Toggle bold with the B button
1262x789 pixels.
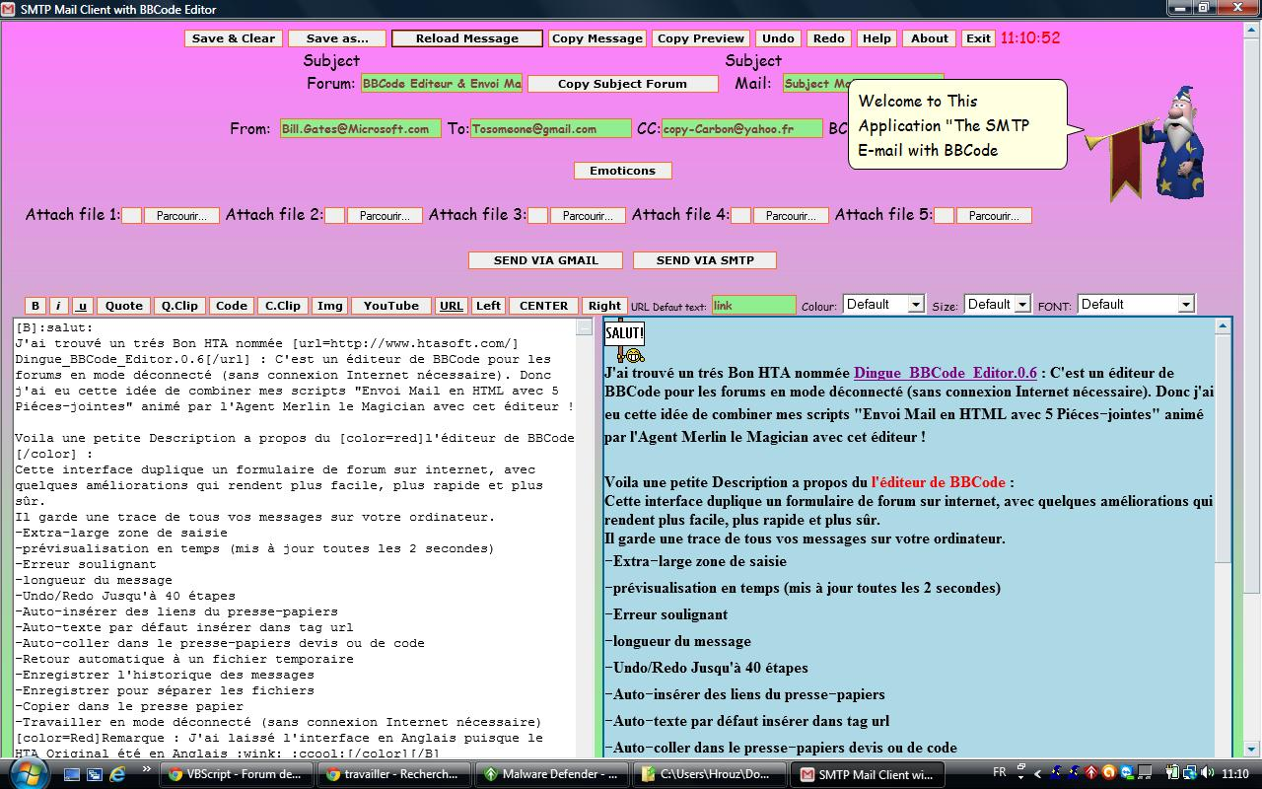tap(35, 306)
